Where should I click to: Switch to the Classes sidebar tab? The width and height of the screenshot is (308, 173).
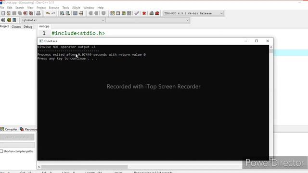tap(16, 26)
